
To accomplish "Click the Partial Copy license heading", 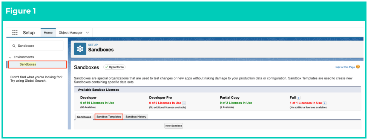I will point(230,97).
